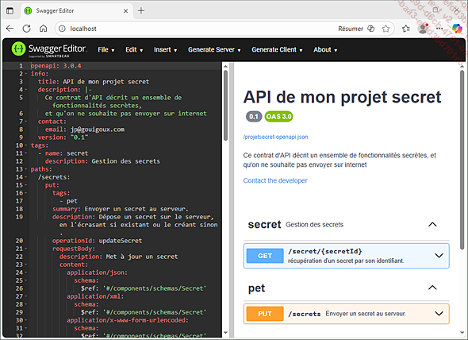The image size is (468, 340).
Task: Open the /projetsecret-openapi.json link
Action: 275,137
